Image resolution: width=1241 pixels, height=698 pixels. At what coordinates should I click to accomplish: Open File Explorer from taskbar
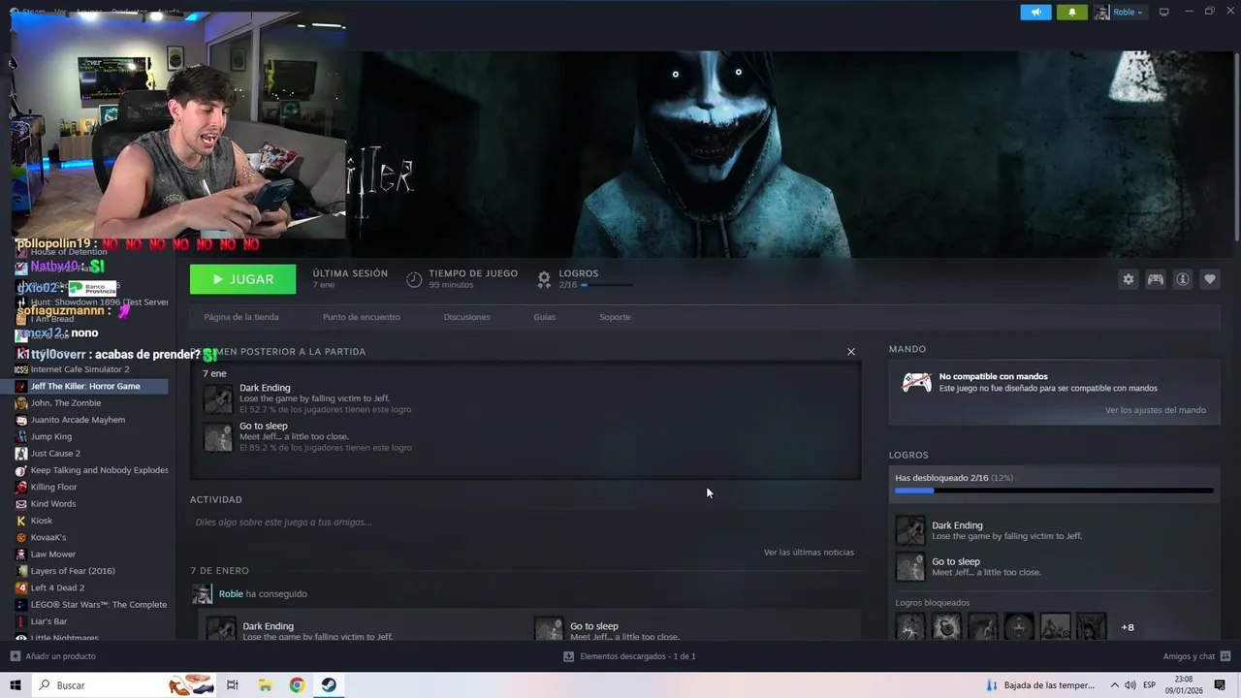point(265,685)
